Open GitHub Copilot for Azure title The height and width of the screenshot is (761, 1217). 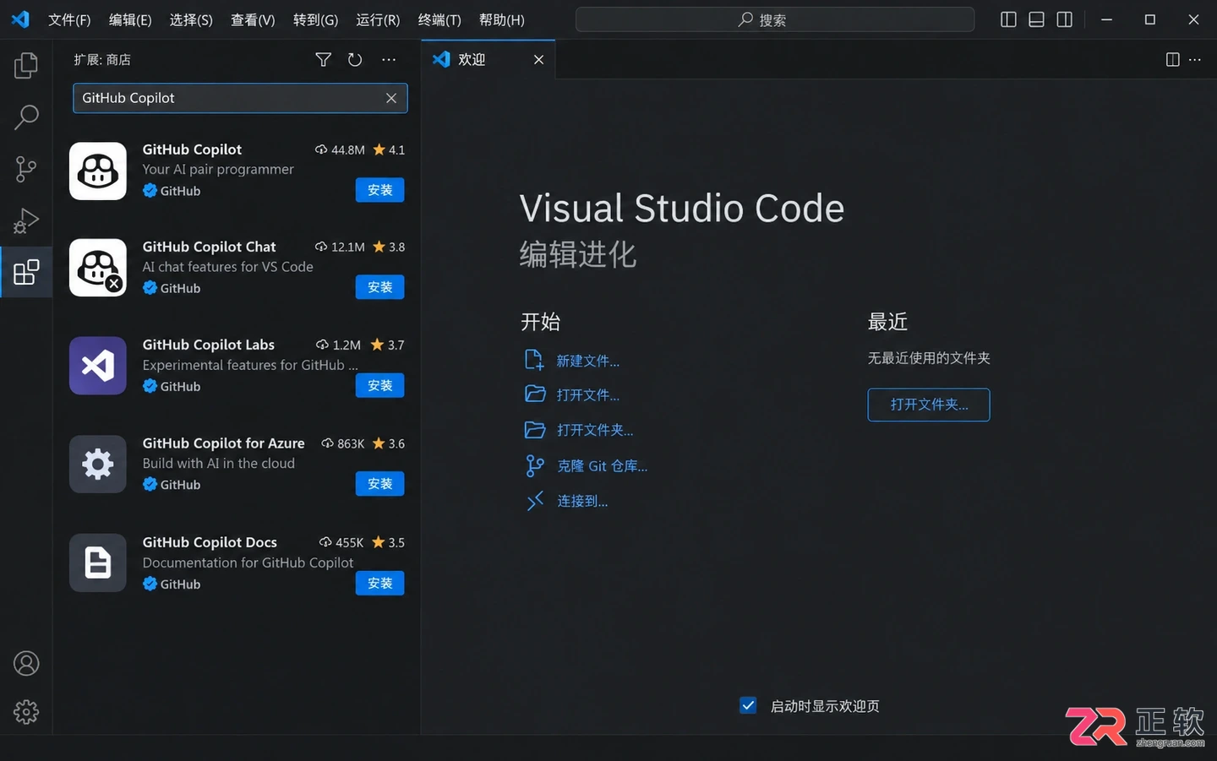223,443
